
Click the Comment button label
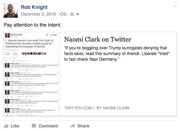click(48, 126)
